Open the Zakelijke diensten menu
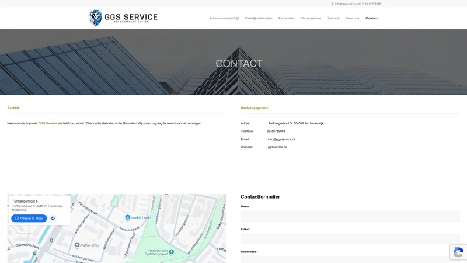The height and width of the screenshot is (263, 467). click(x=259, y=18)
